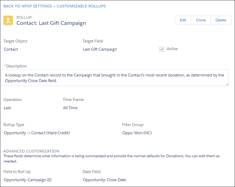Click the Edit button
Screen dimensions: 235x187
click(x=183, y=20)
